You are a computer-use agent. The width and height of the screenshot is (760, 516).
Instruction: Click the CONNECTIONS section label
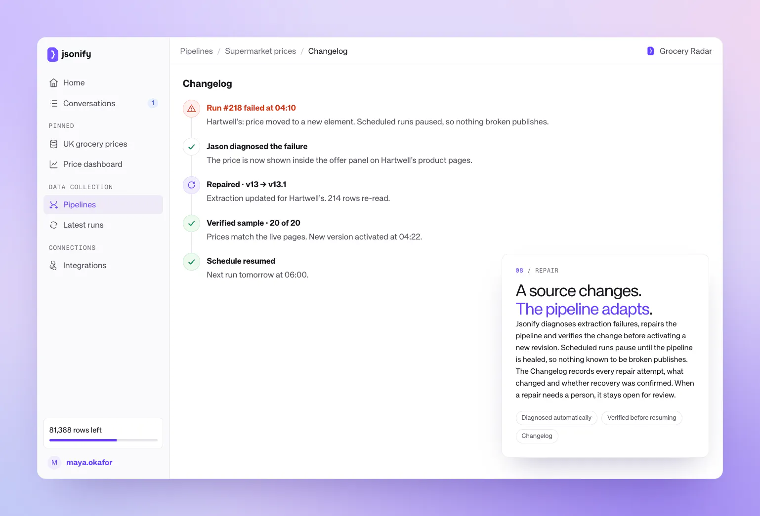72,248
